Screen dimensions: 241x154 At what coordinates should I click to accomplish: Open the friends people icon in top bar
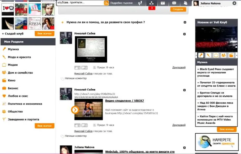coord(186,3)
